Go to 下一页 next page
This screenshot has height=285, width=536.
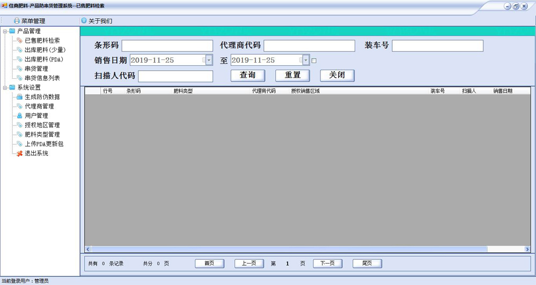coord(327,264)
